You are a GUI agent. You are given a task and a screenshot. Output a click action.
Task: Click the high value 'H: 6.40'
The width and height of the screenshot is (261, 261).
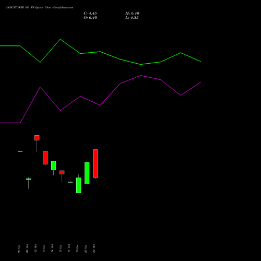click(x=132, y=14)
